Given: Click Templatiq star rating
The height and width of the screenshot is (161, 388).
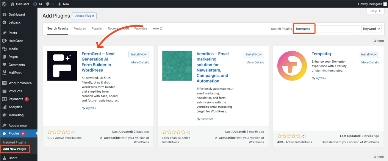Looking at the screenshot, I should (x=289, y=136).
